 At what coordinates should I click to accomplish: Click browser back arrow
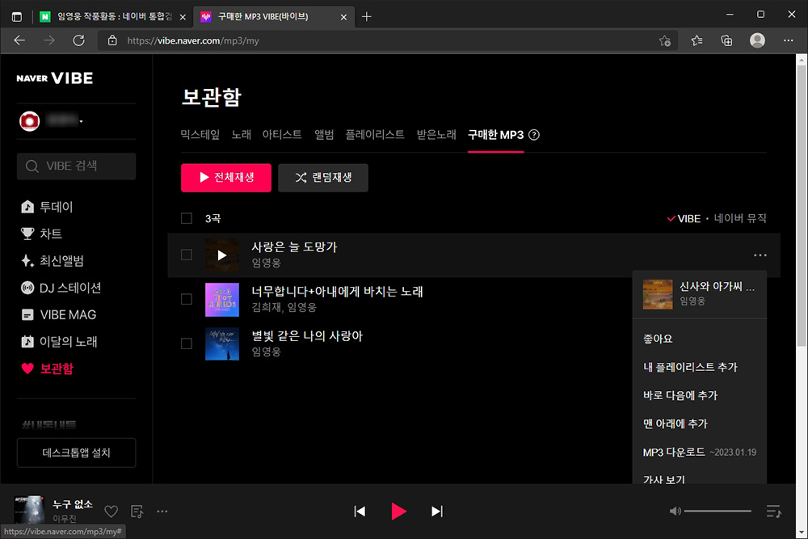19,40
